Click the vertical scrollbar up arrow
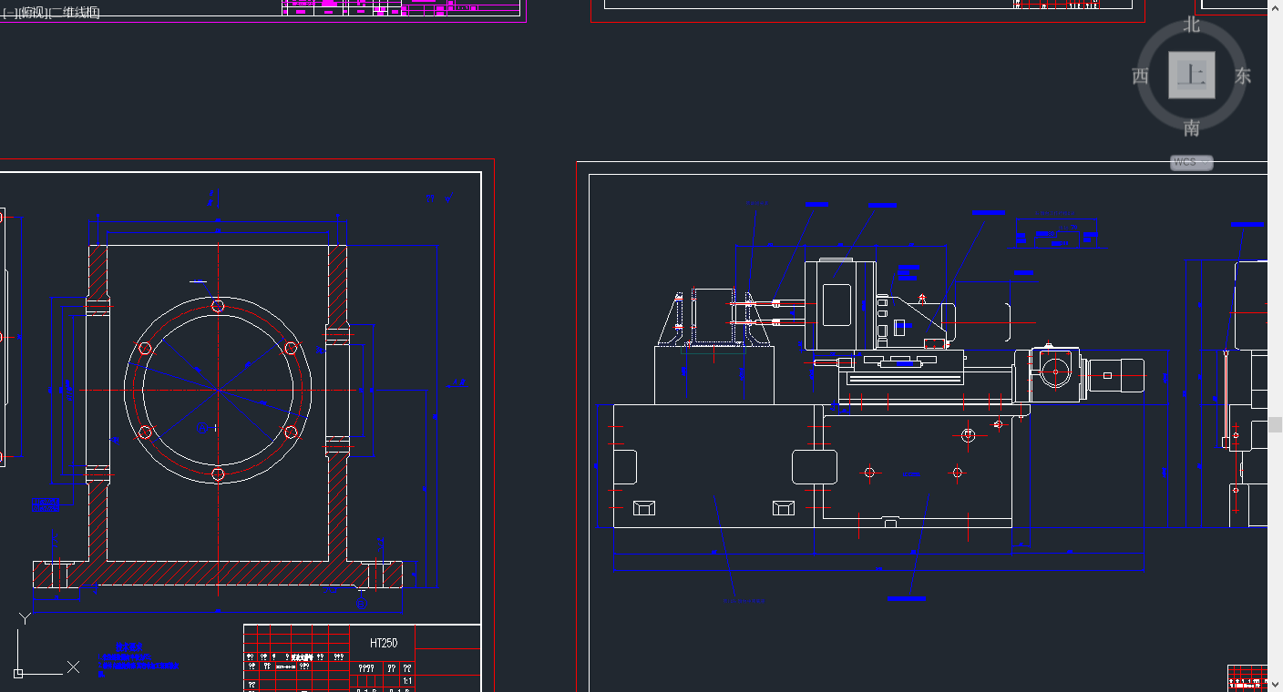The image size is (1283, 692). coord(1275,8)
